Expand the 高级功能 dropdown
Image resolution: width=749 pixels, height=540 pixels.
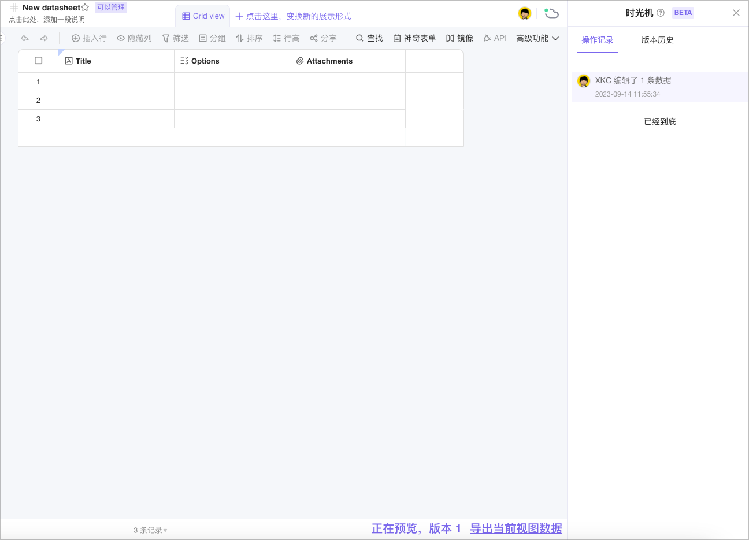(x=537, y=38)
